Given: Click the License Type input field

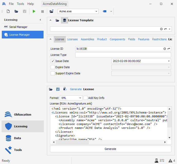Looking at the screenshot, I should [123, 55].
